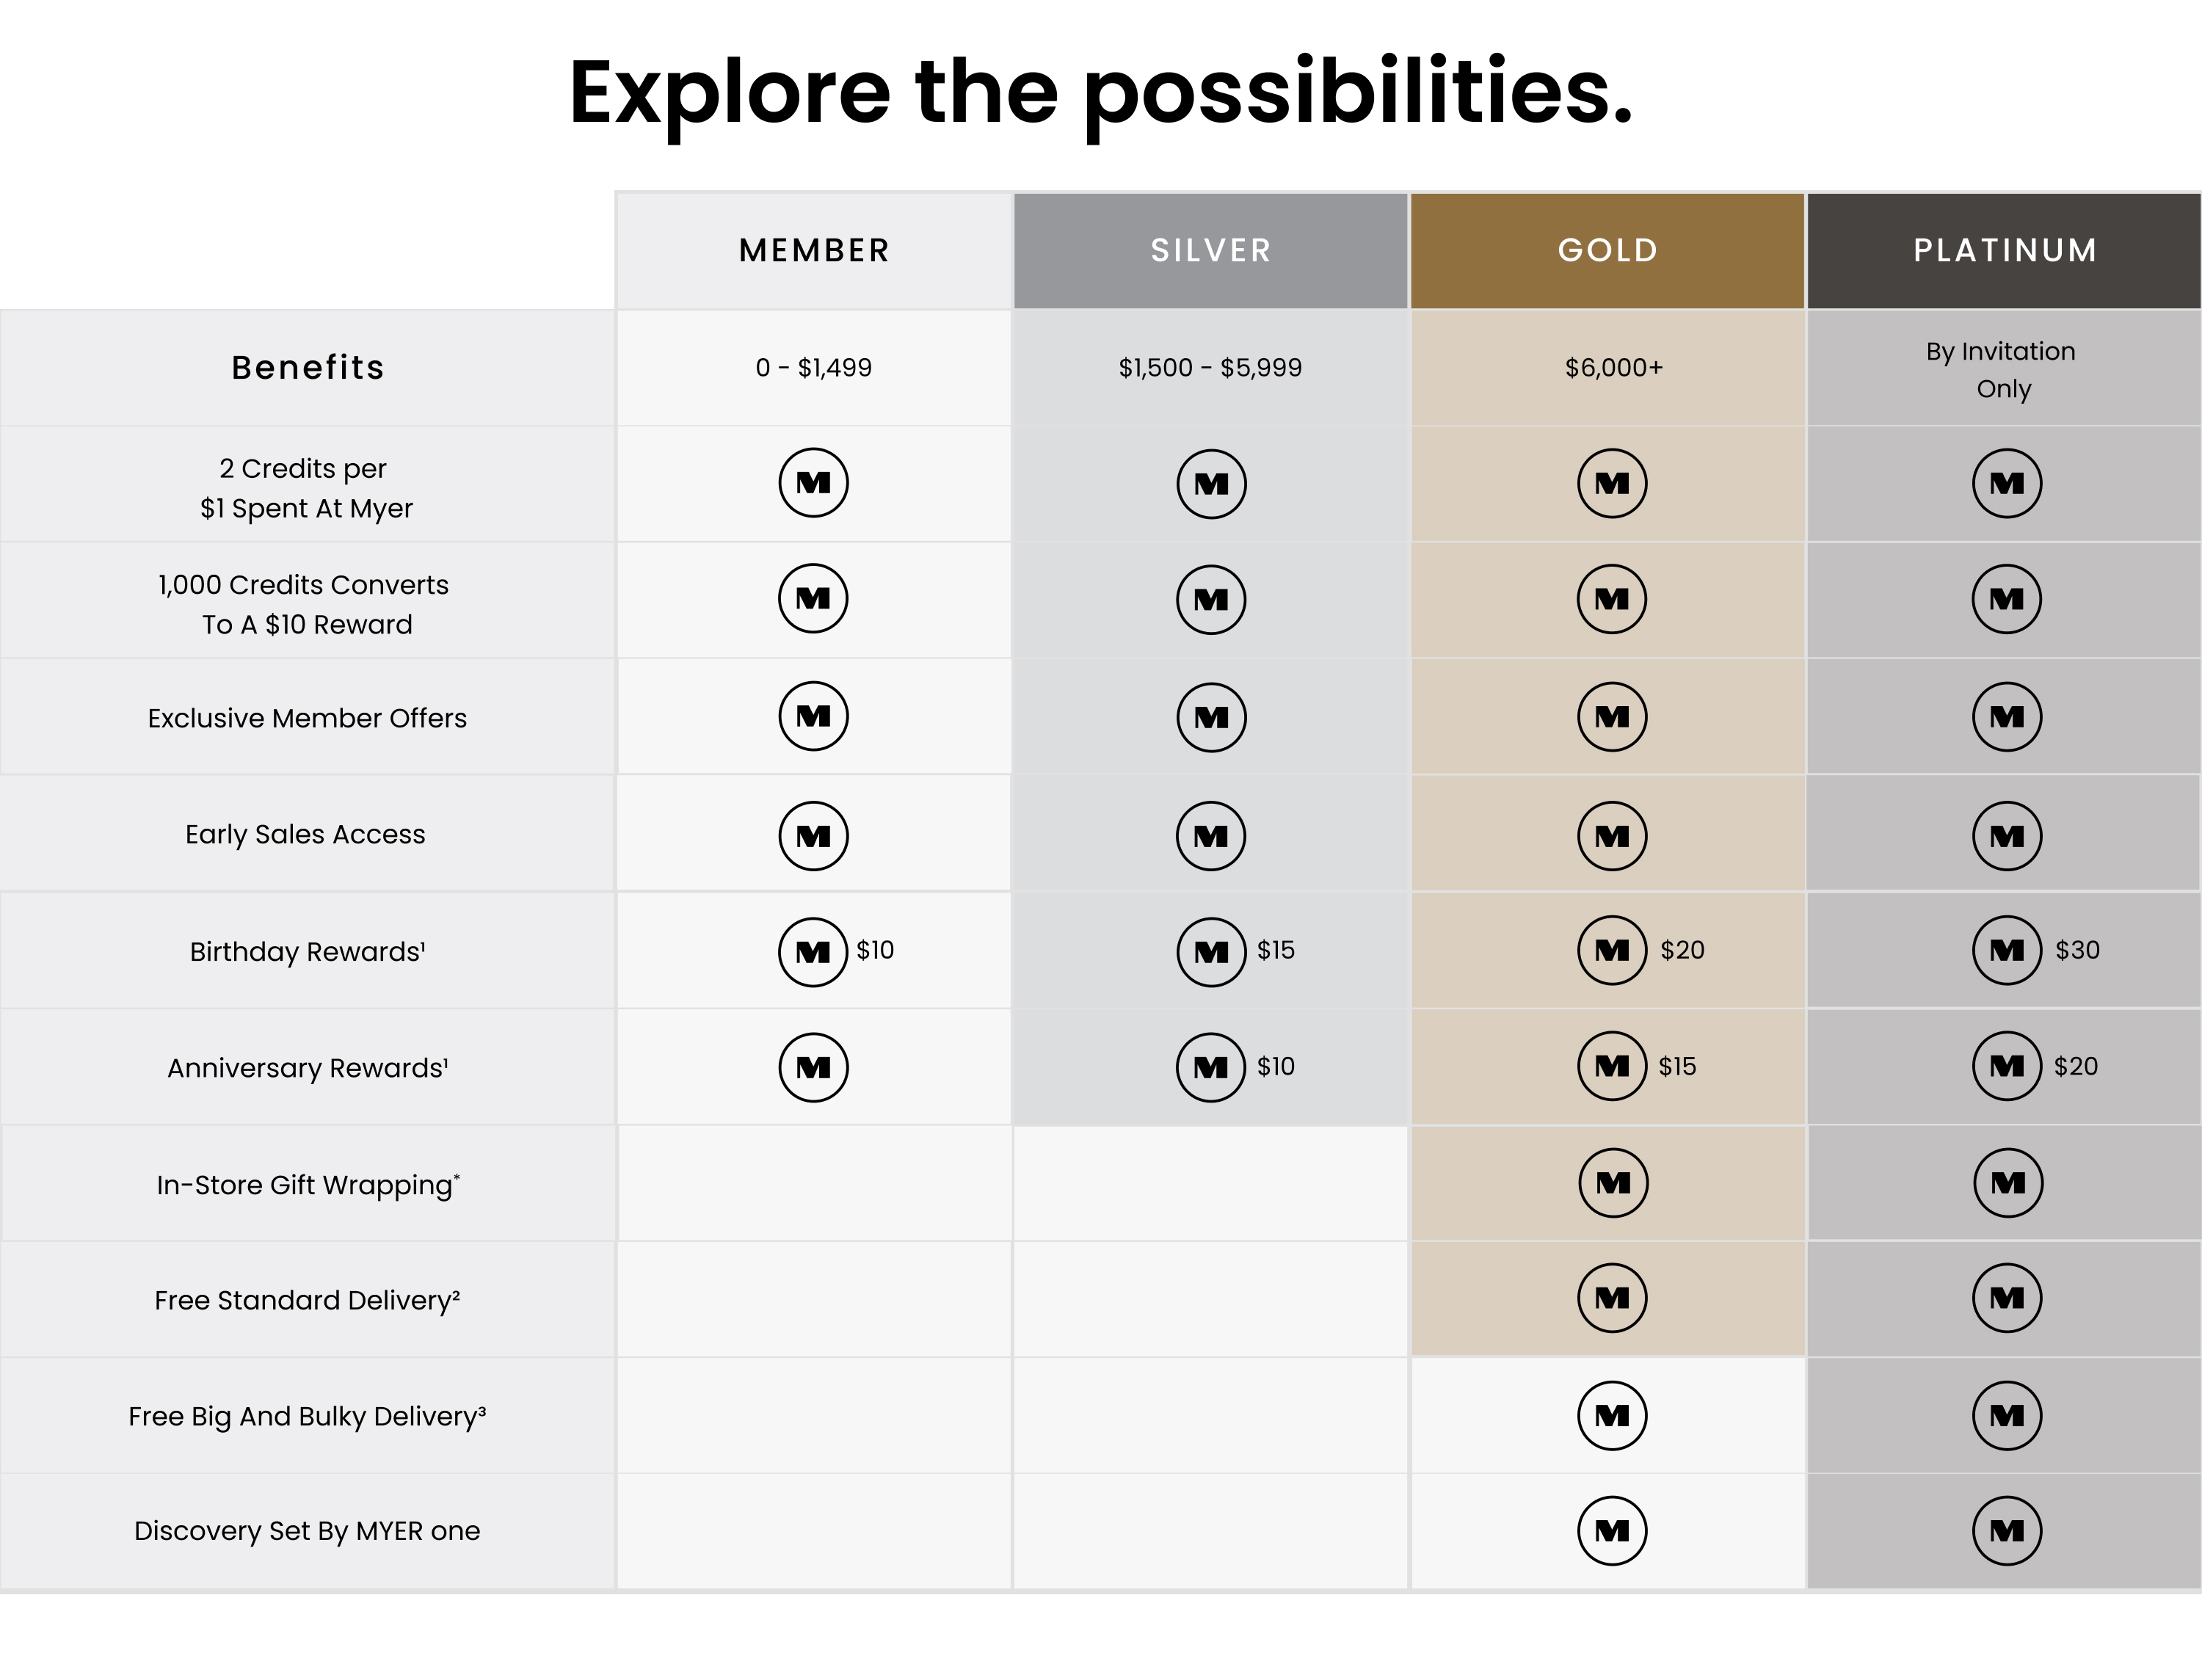This screenshot has width=2202, height=1653.
Task: Click the Silver Anniversary Rewards $10 icon
Action: pyautogui.click(x=1210, y=1067)
